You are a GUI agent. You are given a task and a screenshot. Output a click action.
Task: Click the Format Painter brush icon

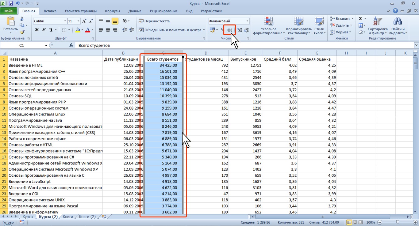[22, 32]
